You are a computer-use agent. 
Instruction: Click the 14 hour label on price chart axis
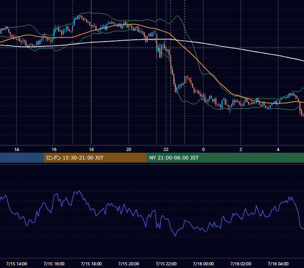click(17, 150)
